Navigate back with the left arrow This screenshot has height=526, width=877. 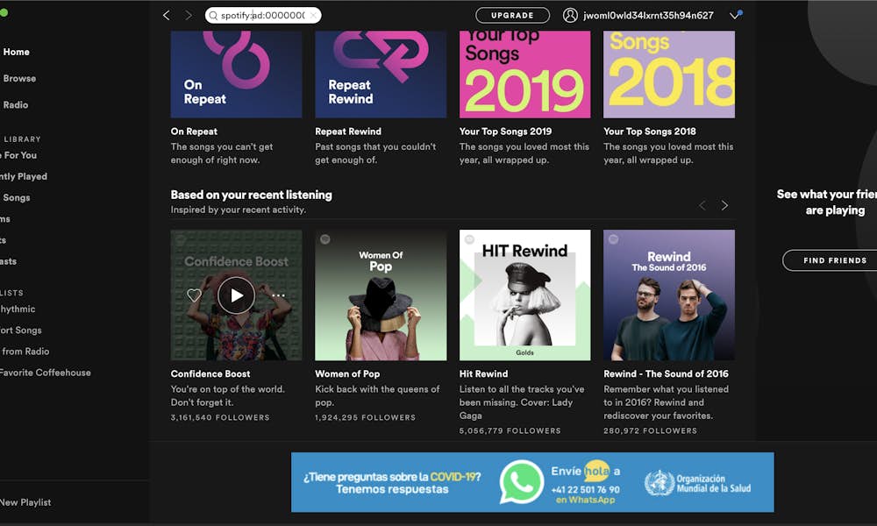pyautogui.click(x=166, y=15)
